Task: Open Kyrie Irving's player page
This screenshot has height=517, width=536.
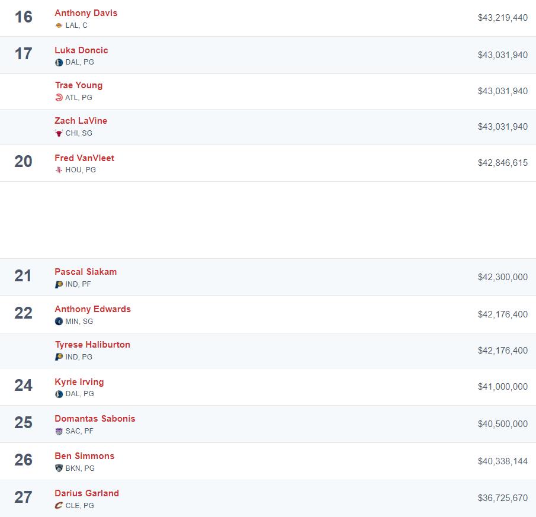Action: coord(79,382)
